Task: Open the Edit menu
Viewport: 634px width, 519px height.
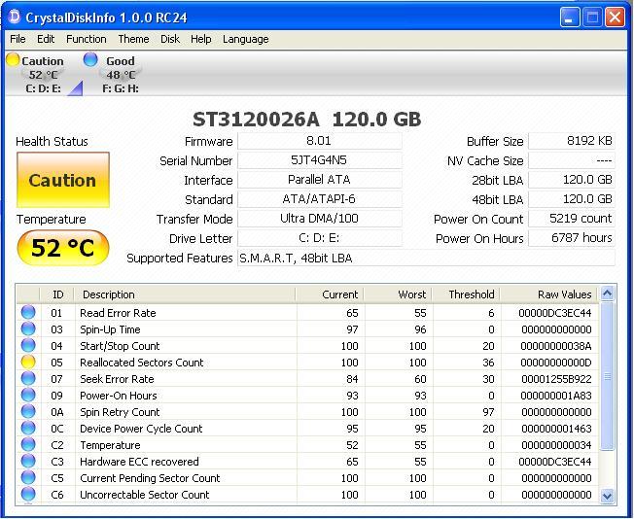Action: point(46,39)
